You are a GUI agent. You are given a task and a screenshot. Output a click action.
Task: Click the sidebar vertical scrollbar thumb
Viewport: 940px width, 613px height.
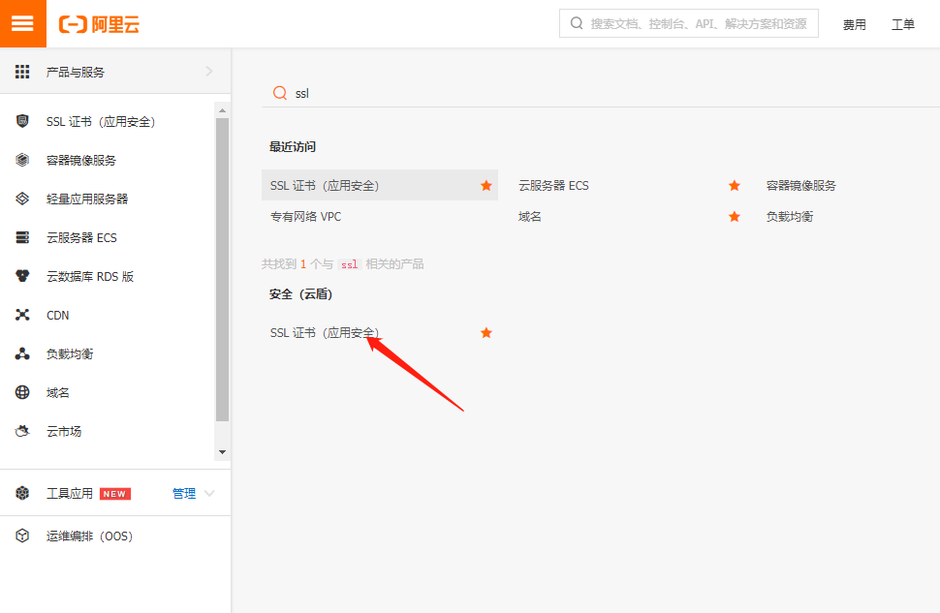223,269
